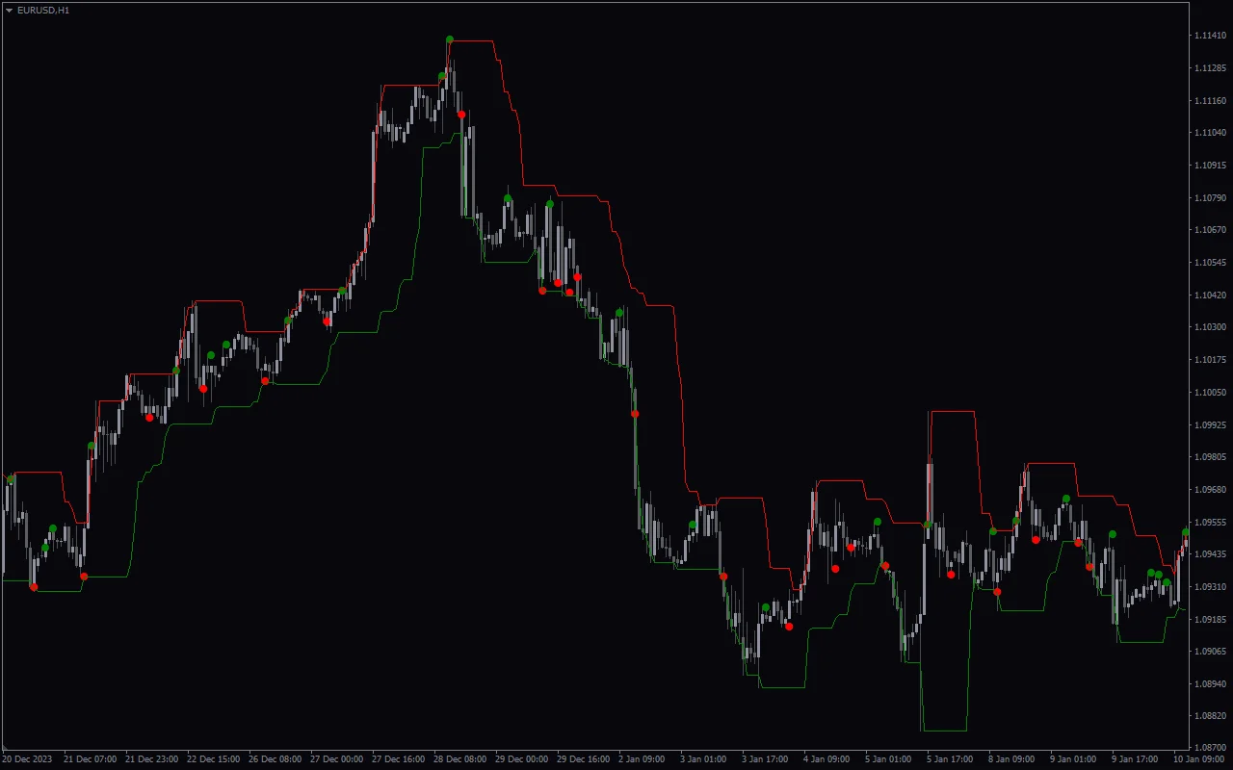Click the 1.11410 price scale label
Viewport: 1233px width, 770px height.
[x=1209, y=36]
